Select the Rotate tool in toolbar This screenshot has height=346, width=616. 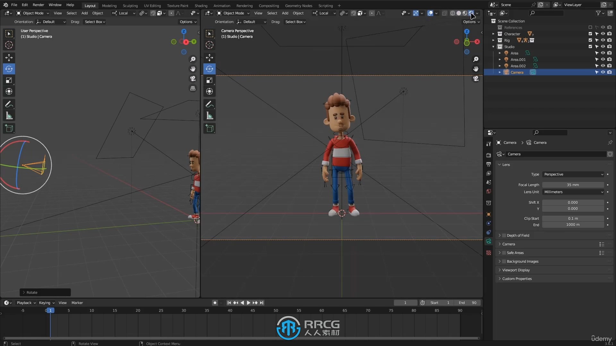(x=9, y=69)
